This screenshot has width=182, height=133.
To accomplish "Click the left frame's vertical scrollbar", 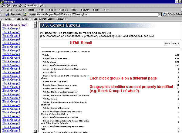I will click(x=37, y=76).
